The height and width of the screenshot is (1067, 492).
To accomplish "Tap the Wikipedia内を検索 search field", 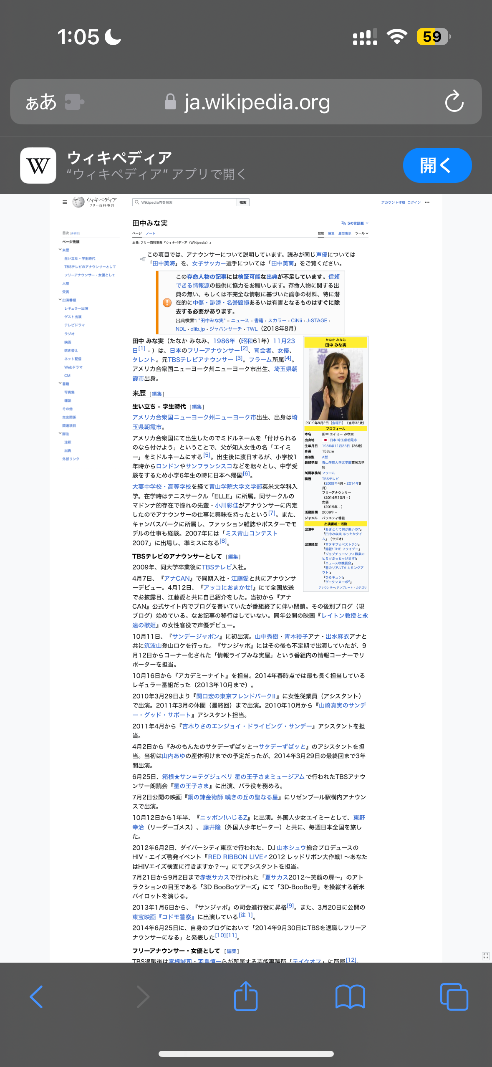I will click(x=185, y=202).
